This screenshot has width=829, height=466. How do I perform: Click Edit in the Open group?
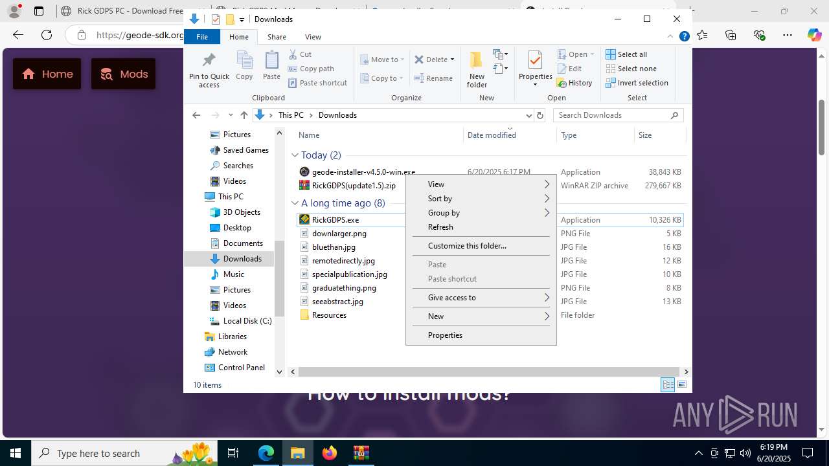point(569,69)
